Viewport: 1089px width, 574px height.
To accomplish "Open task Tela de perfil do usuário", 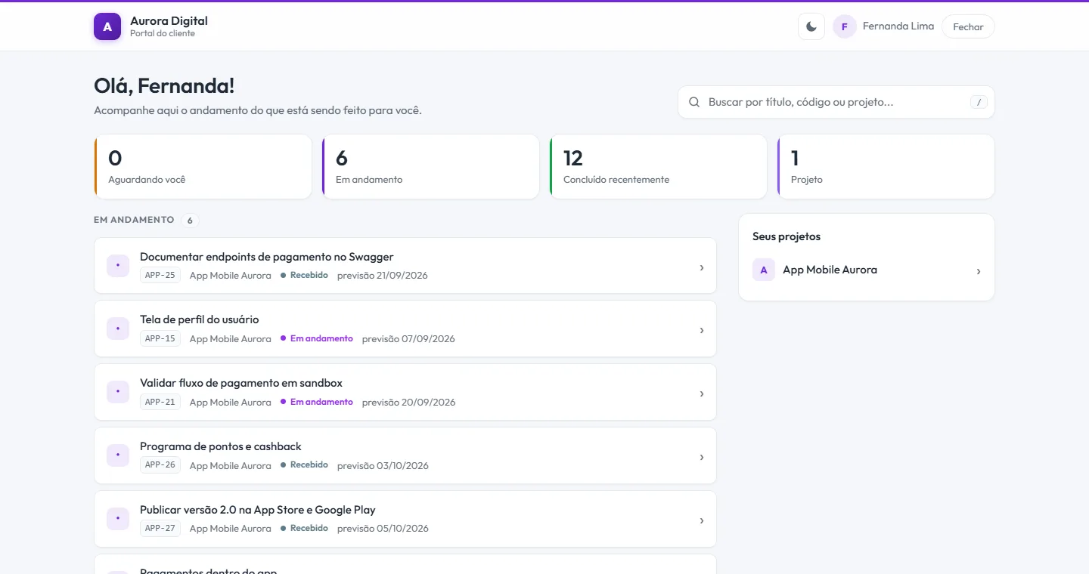I will [x=405, y=329].
